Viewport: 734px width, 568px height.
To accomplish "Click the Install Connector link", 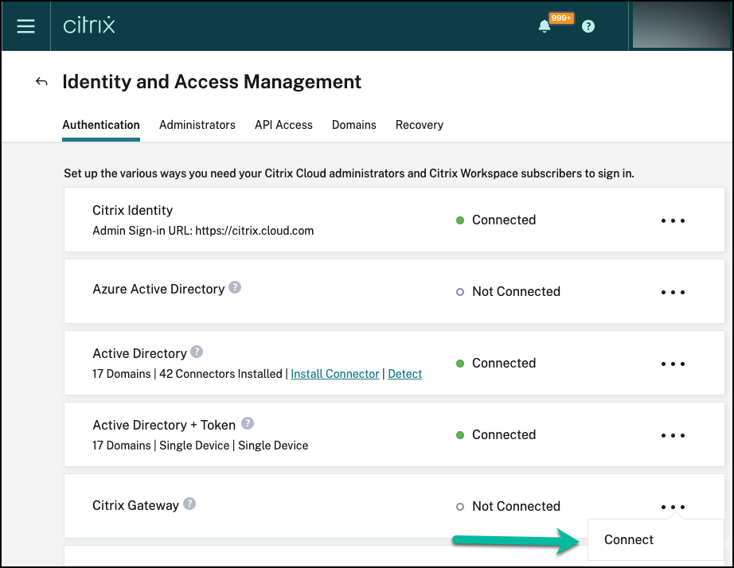I will pos(335,374).
